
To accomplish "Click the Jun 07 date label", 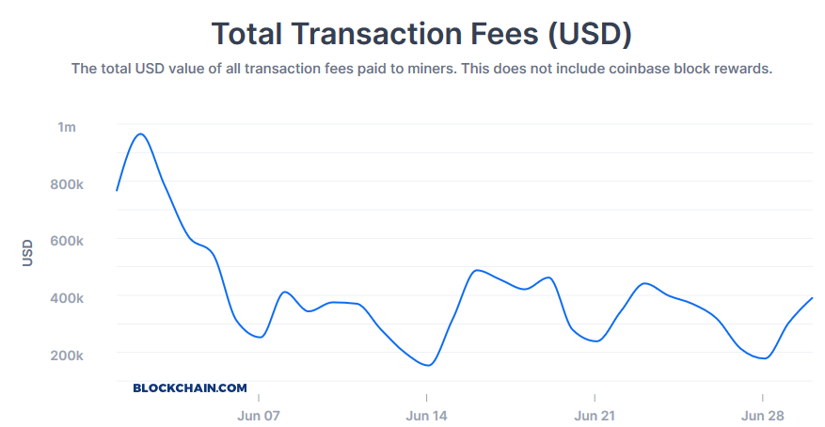I will pos(259,415).
